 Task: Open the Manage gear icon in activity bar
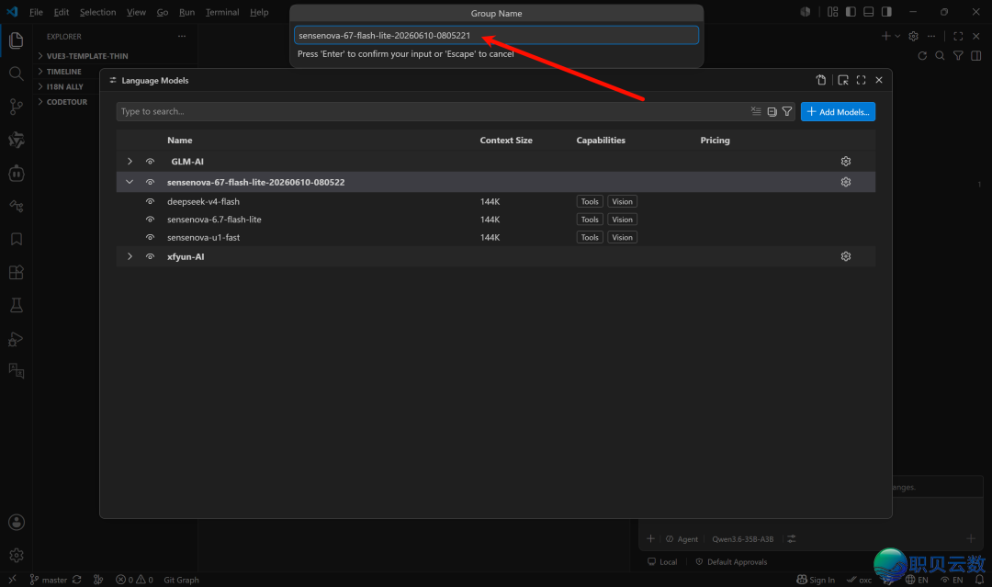click(17, 556)
